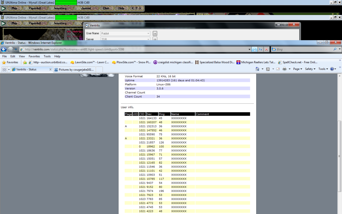This screenshot has height=214, width=342.
Task: Refresh the page with the blue arrows icon
Action: 261,49
